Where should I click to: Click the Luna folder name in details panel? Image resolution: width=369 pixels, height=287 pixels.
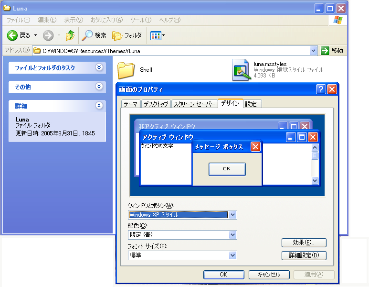22,120
